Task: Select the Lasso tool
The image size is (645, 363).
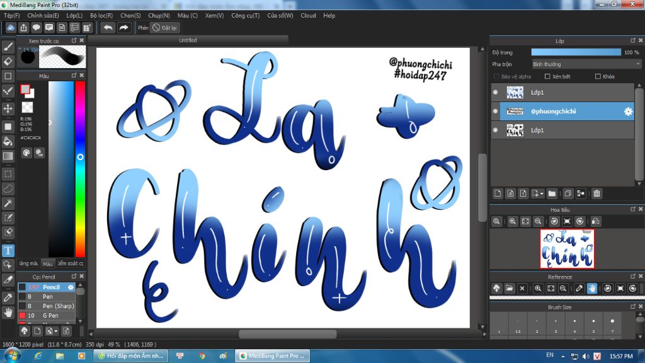Action: pos(8,188)
